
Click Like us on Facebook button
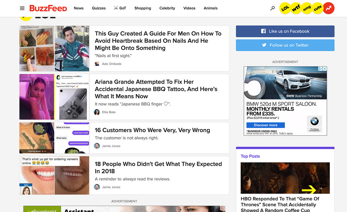(x=285, y=31)
